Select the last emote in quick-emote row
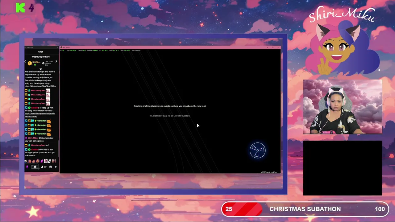The image size is (395, 222). click(x=54, y=161)
